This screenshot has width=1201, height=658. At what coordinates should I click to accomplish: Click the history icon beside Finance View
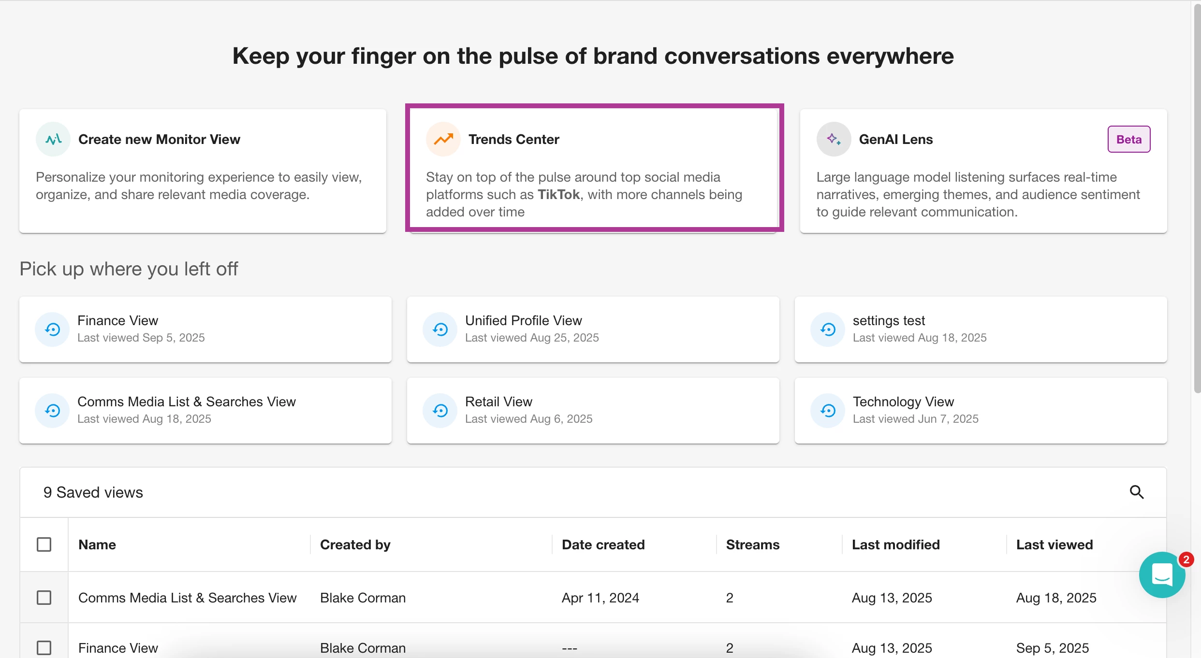[52, 329]
